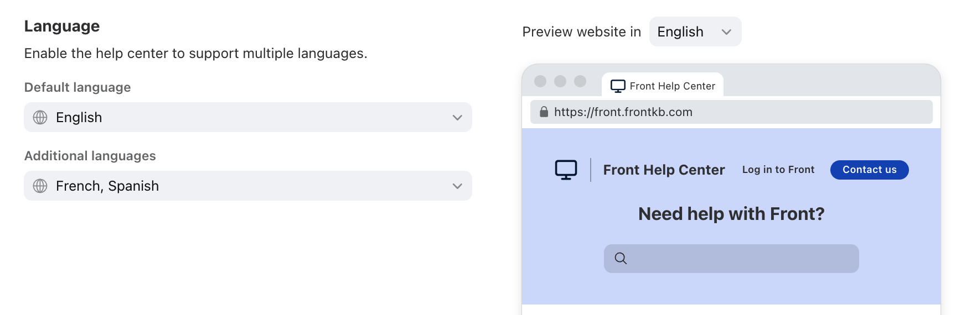Click the lock icon in address bar
The width and height of the screenshot is (961, 315).
(x=544, y=112)
